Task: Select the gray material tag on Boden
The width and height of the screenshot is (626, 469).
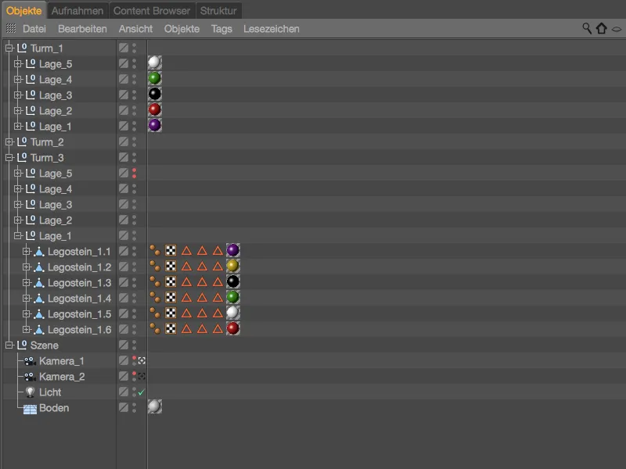Action: pos(154,406)
